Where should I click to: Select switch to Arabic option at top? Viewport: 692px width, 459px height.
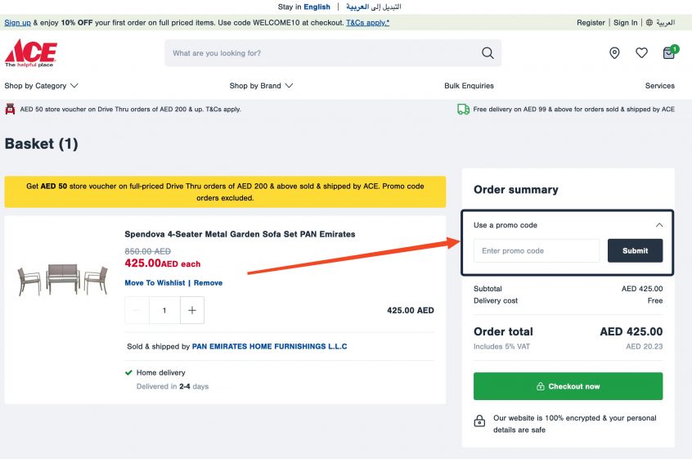coord(373,7)
